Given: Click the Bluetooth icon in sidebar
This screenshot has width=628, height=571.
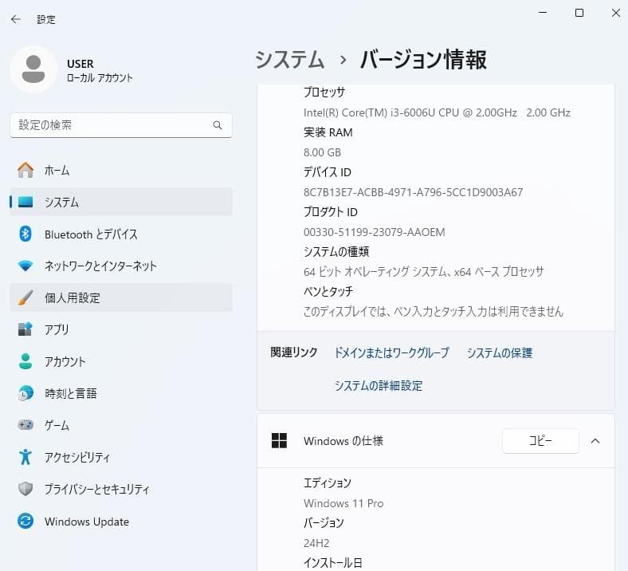Looking at the screenshot, I should pyautogui.click(x=26, y=234).
